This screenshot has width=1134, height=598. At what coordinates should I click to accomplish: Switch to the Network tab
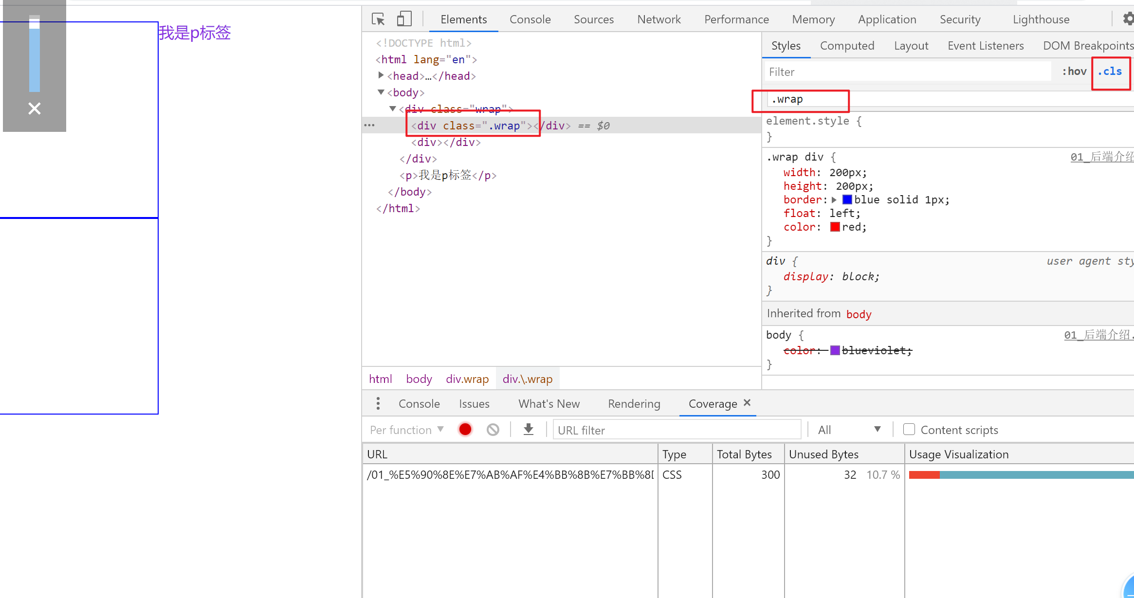click(x=658, y=19)
